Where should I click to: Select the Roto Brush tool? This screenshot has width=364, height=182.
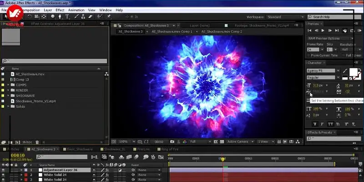[x=100, y=16]
